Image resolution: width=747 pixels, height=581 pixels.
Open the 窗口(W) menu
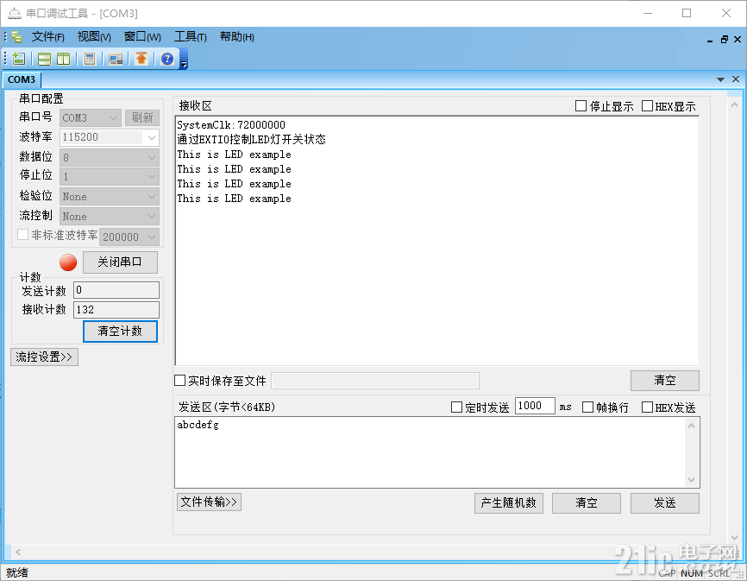click(x=142, y=37)
